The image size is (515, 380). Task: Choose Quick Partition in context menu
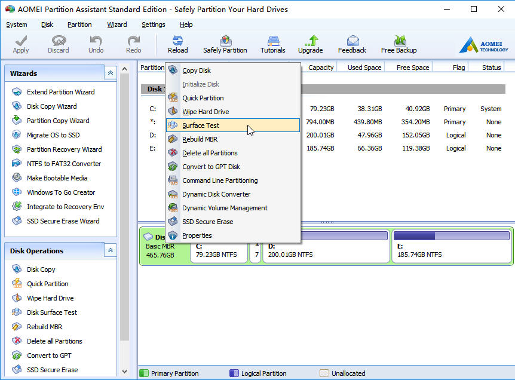(233, 98)
